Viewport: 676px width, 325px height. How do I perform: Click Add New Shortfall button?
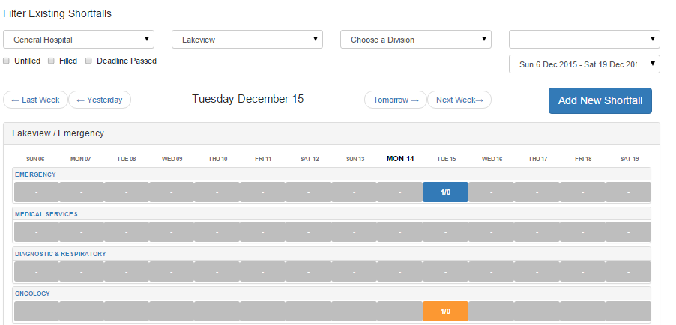600,100
